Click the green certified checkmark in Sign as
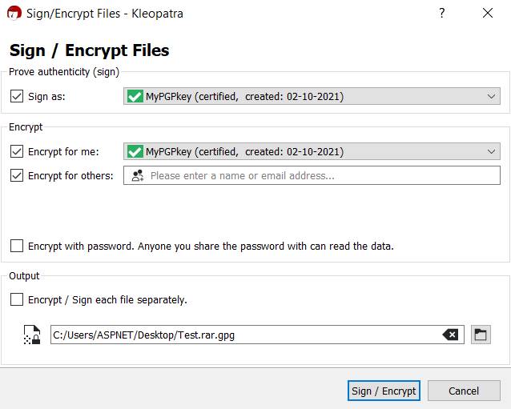The height and width of the screenshot is (409, 511). [x=135, y=96]
